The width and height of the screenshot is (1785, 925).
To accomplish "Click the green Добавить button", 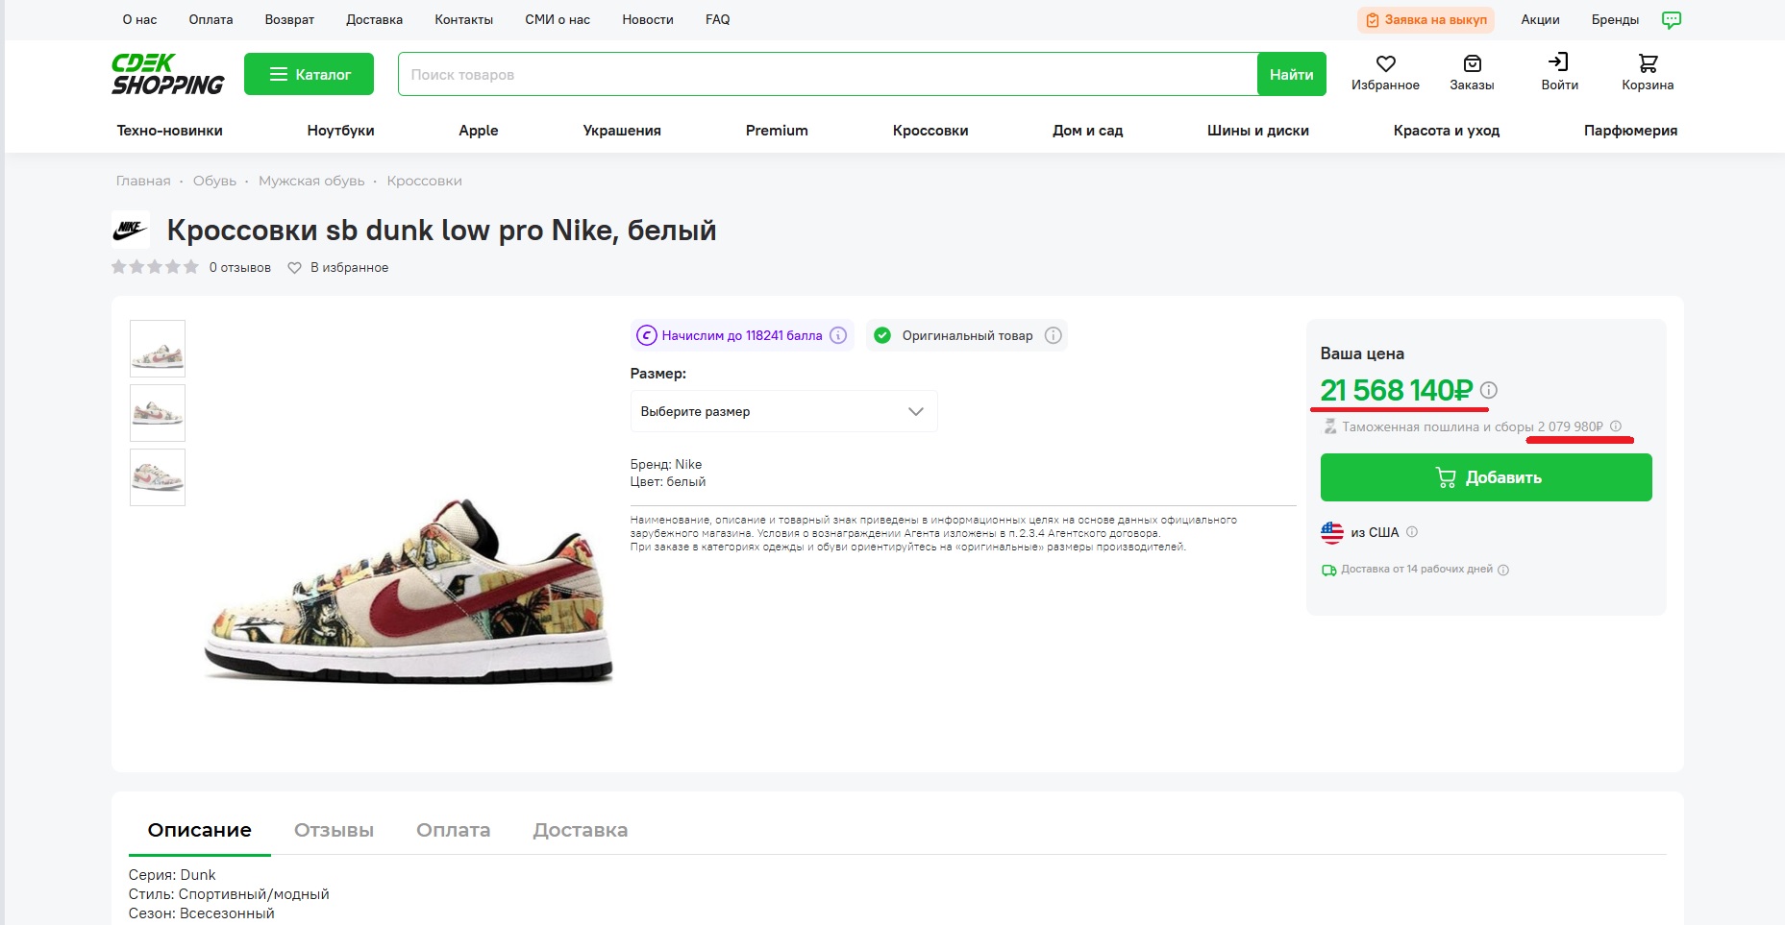I will 1486,477.
